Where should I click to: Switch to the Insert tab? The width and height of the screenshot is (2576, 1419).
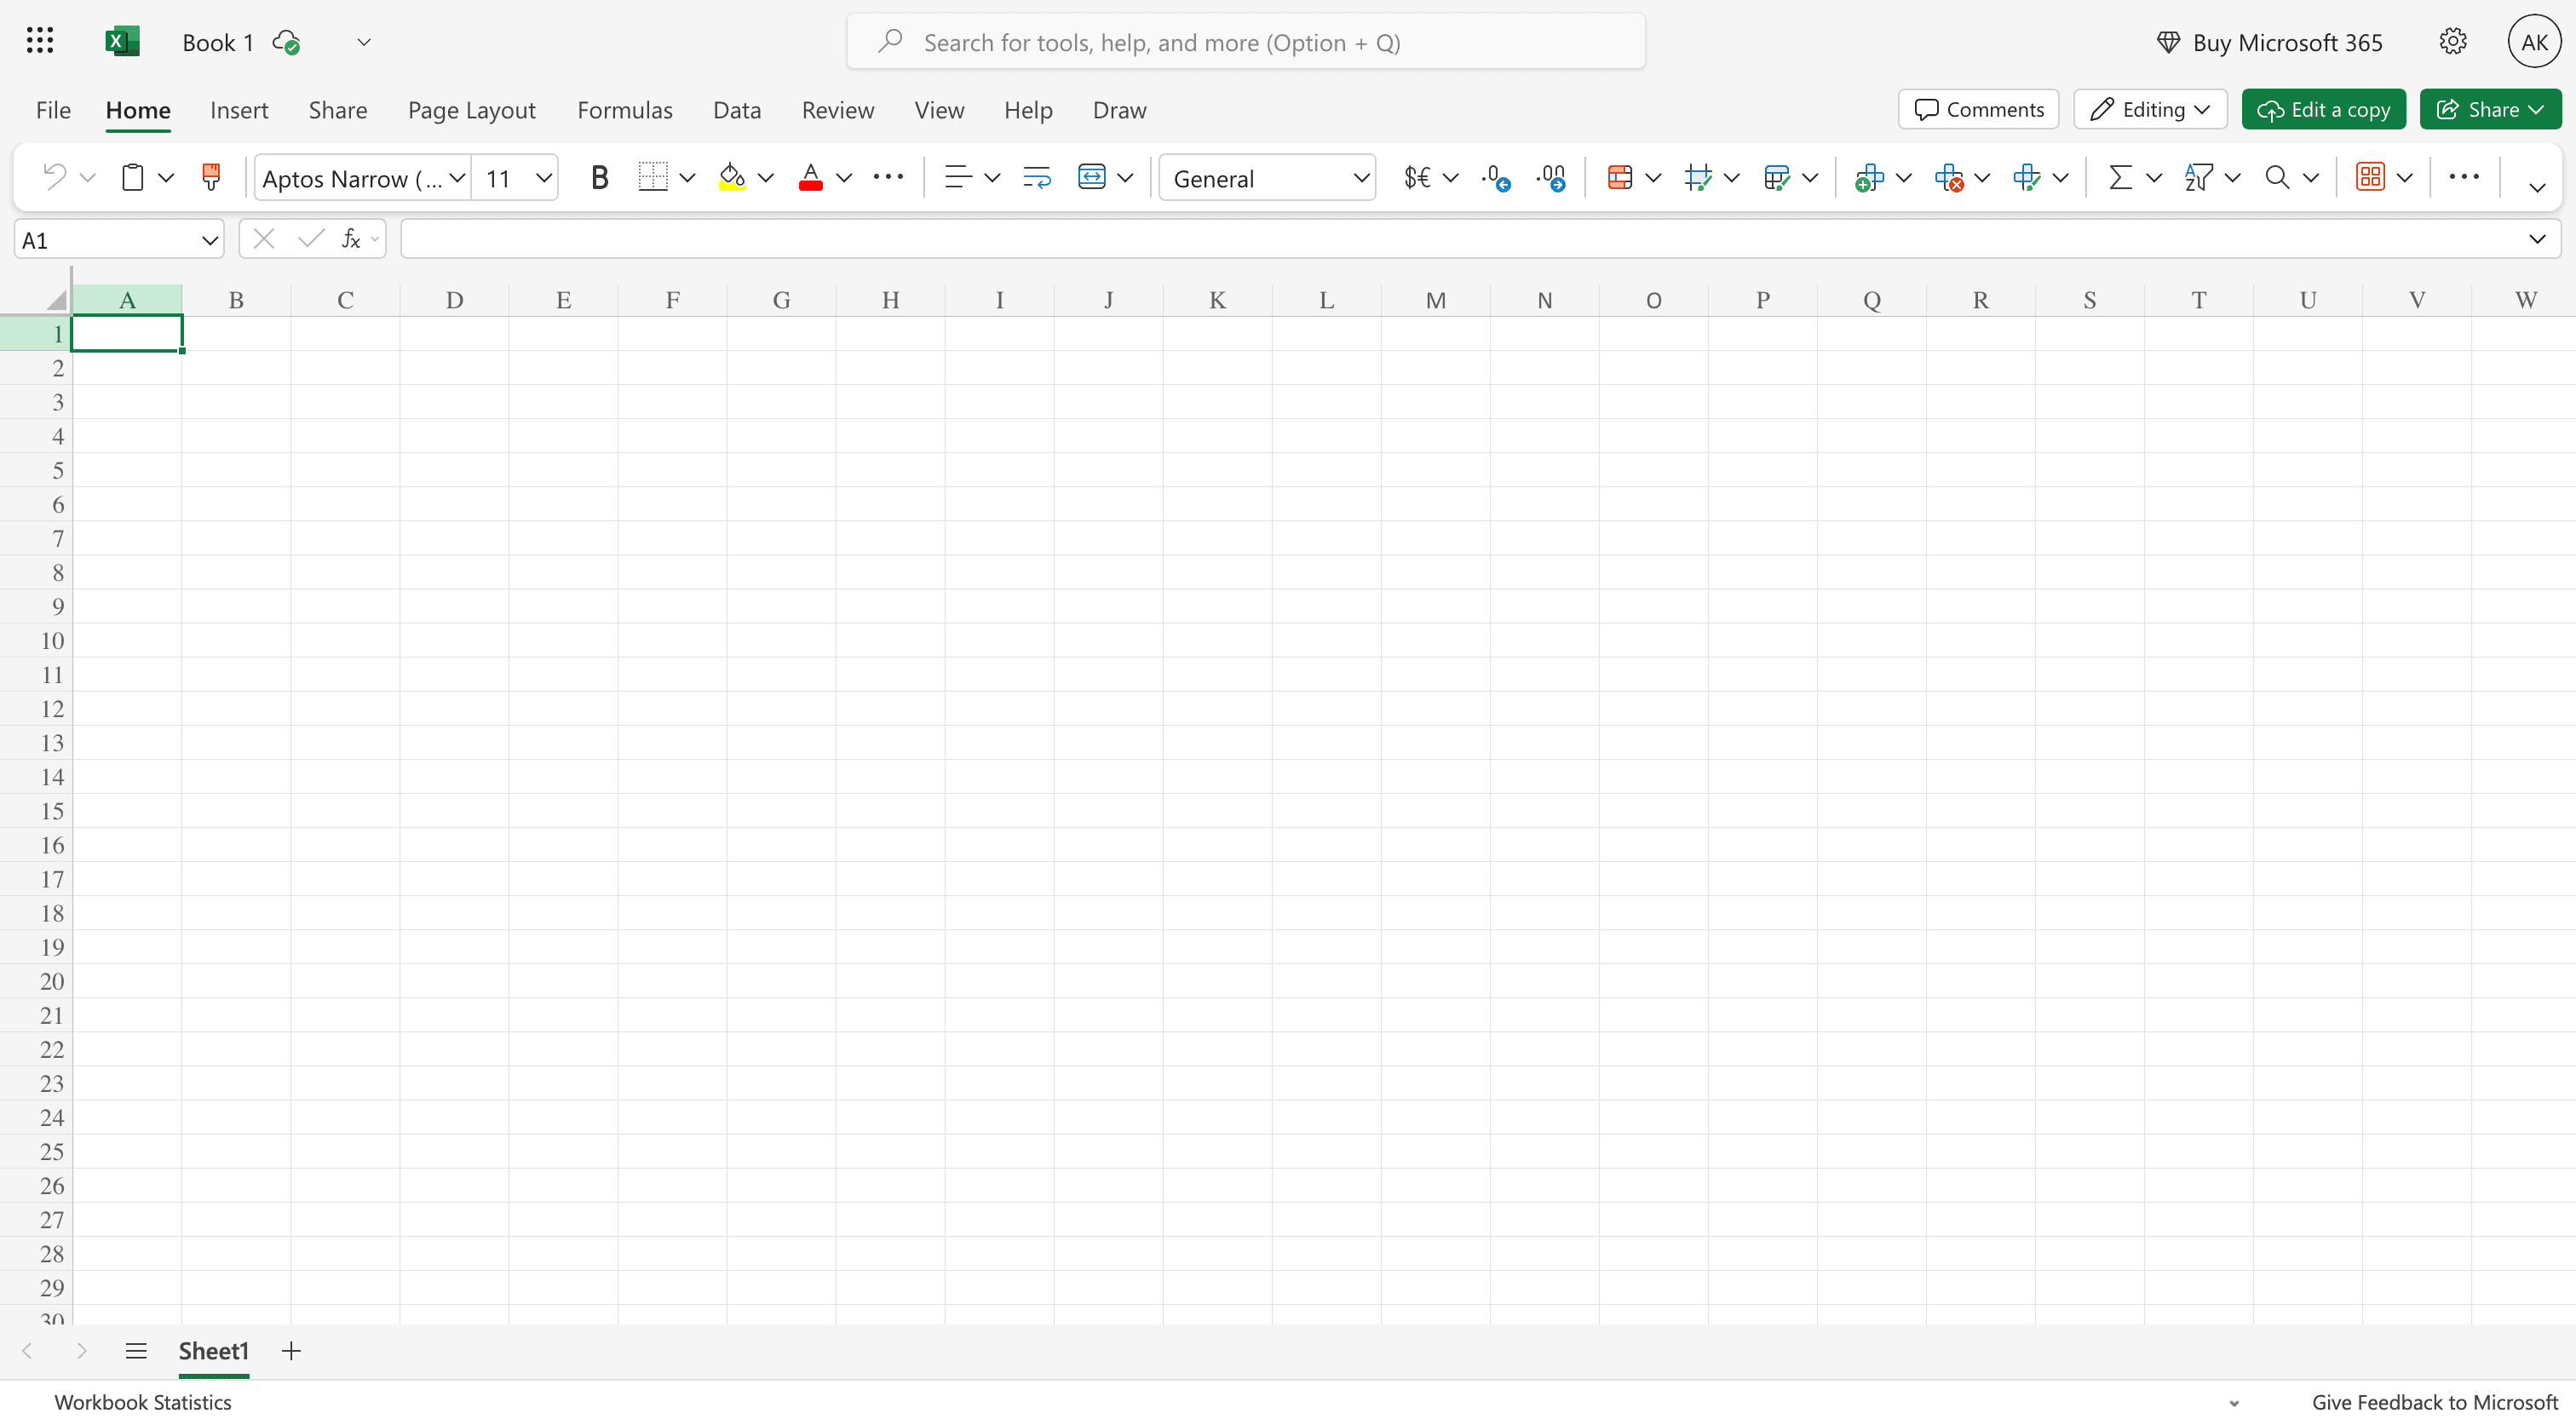tap(239, 110)
